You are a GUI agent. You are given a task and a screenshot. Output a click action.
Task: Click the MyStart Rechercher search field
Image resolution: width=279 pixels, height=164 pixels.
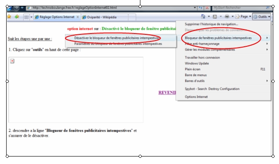point(239,8)
